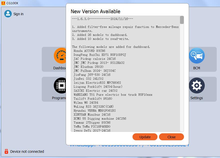Viewport: 220px width, 158px height.
Task: Open the BCM car diagnostic icon
Action: (x=197, y=56)
